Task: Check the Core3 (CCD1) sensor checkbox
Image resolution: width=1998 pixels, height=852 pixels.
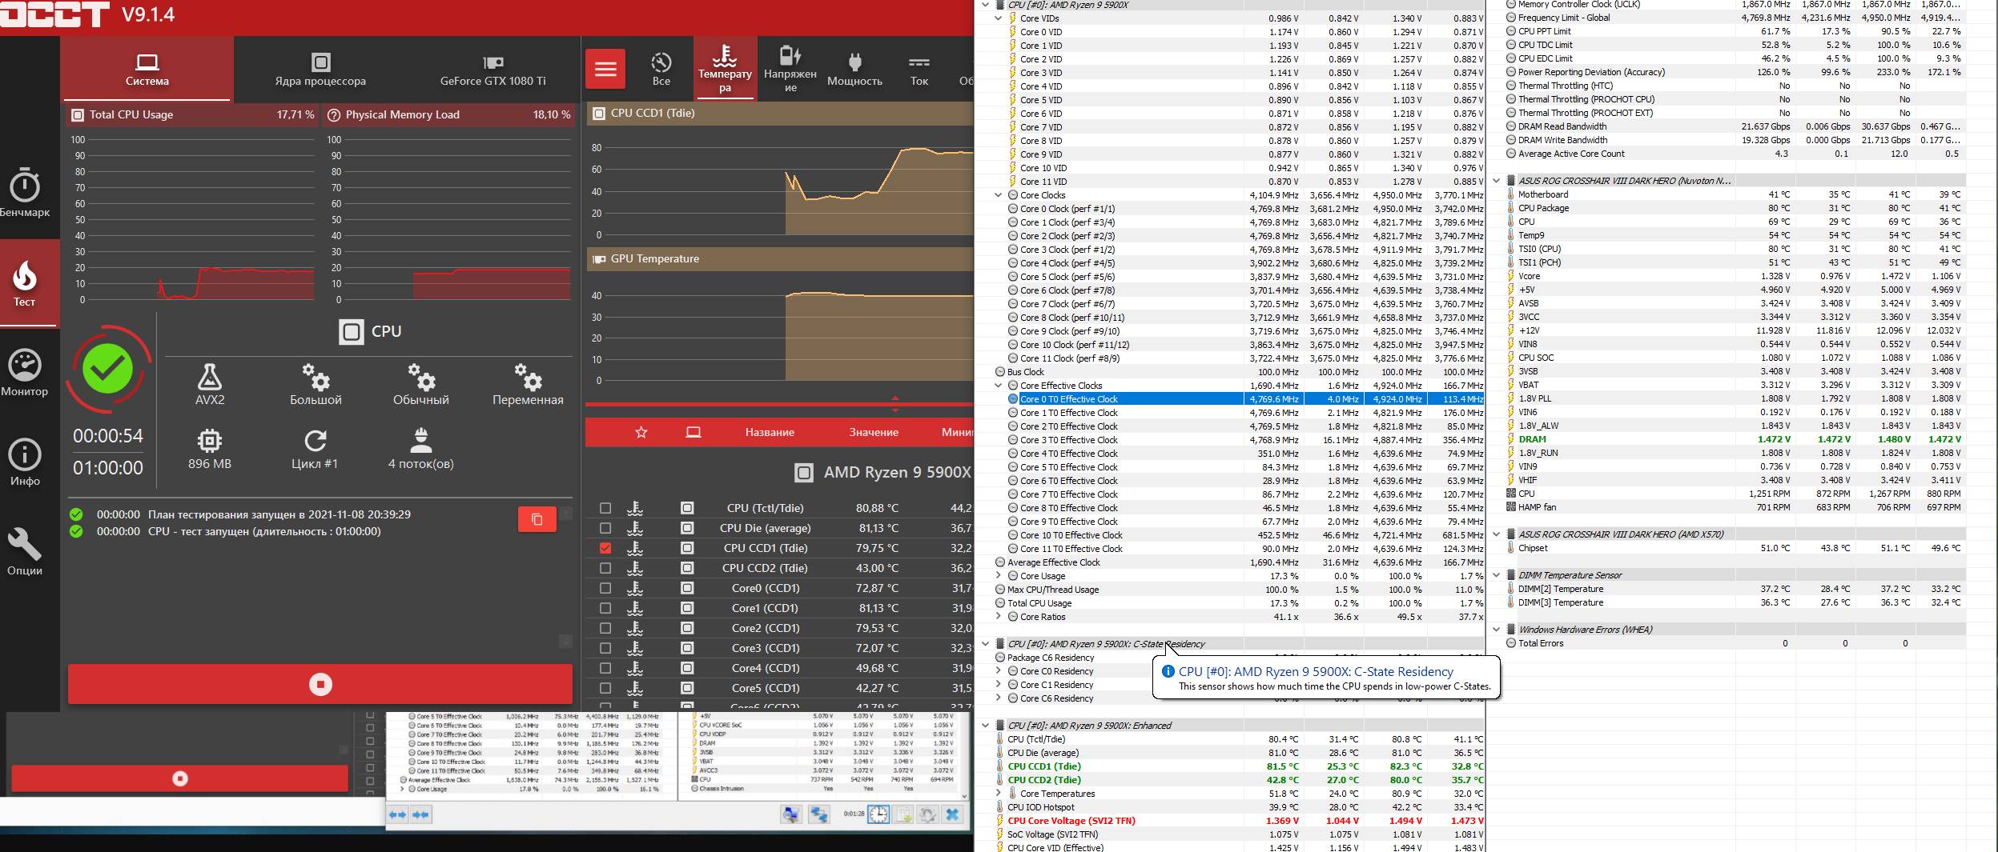Action: pos(605,648)
